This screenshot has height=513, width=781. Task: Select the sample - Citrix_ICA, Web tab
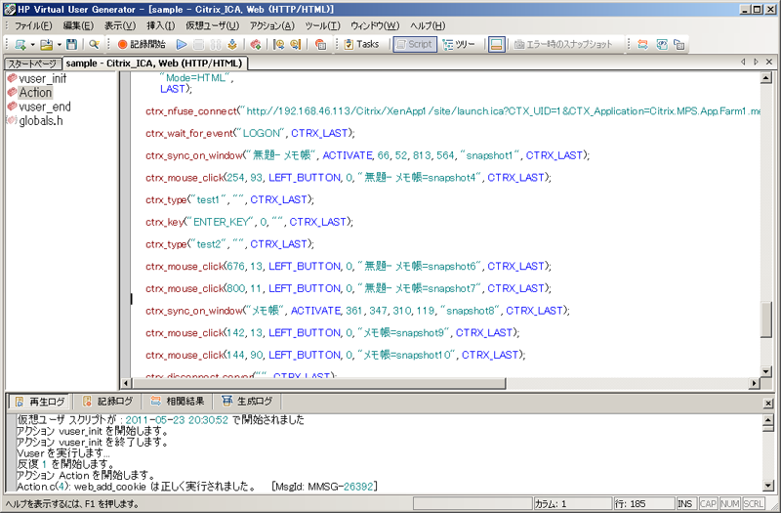154,64
